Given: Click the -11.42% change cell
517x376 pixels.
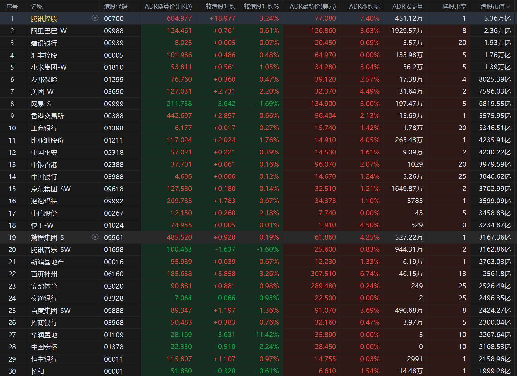Looking at the screenshot, I should tap(266, 335).
